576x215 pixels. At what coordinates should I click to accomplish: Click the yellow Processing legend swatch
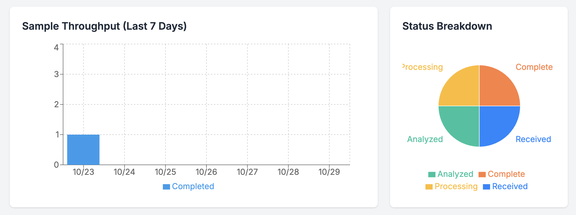click(429, 187)
